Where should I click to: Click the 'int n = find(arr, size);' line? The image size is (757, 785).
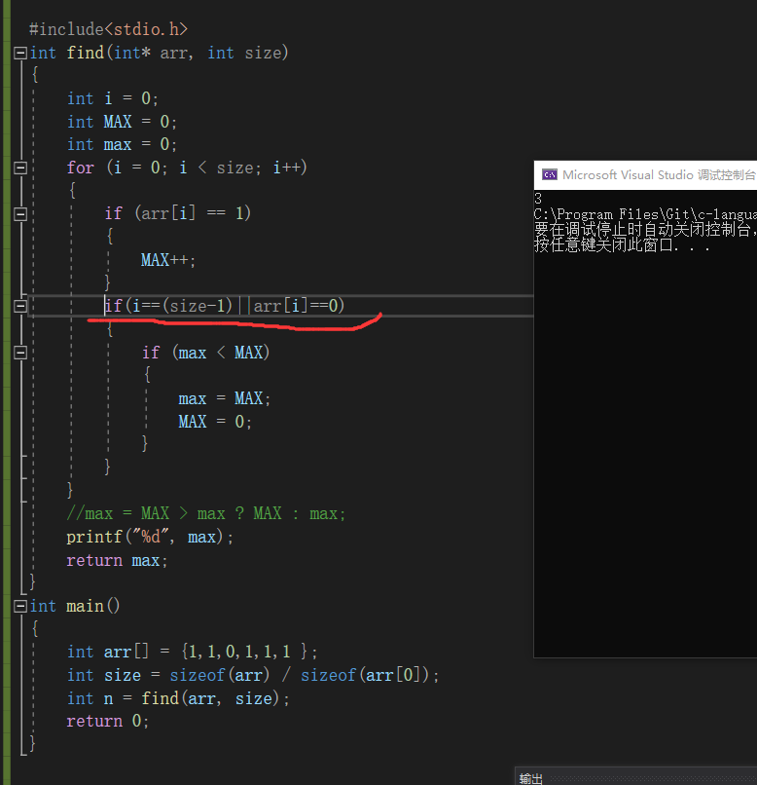pos(178,698)
